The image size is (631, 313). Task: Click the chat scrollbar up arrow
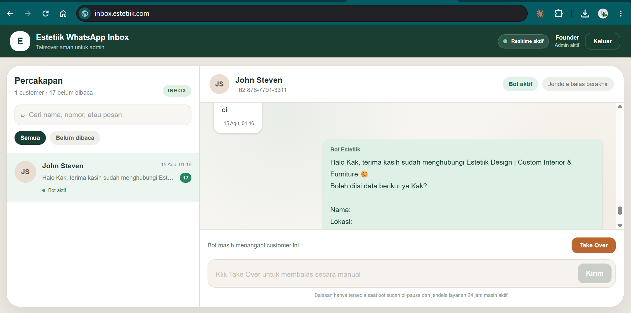pos(620,107)
